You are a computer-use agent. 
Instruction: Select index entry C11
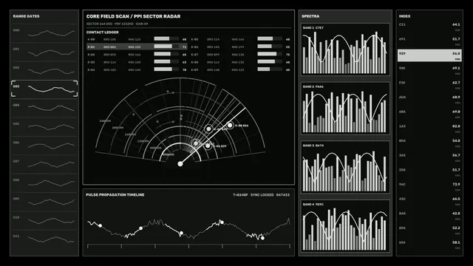pos(429,27)
